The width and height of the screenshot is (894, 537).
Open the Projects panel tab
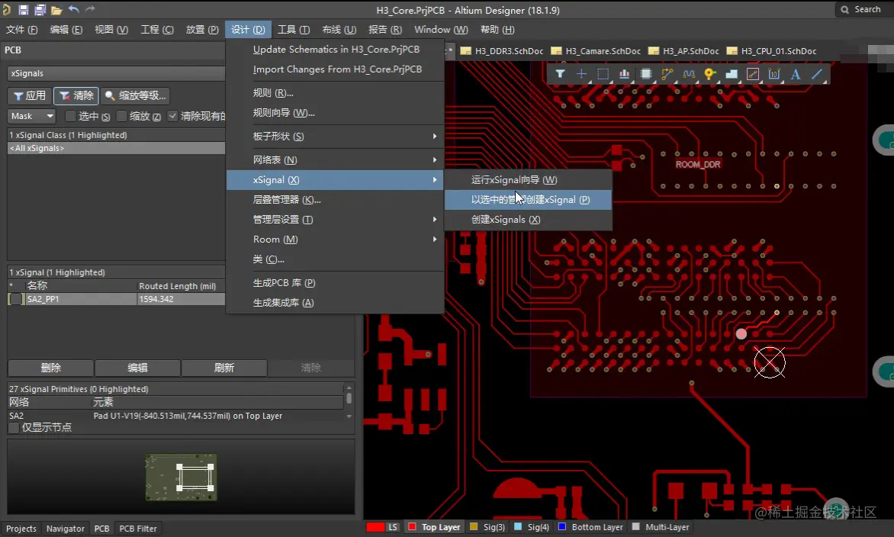pyautogui.click(x=21, y=529)
